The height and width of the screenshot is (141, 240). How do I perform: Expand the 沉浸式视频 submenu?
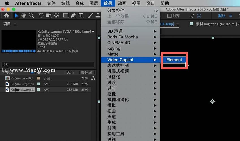(x=130, y=71)
